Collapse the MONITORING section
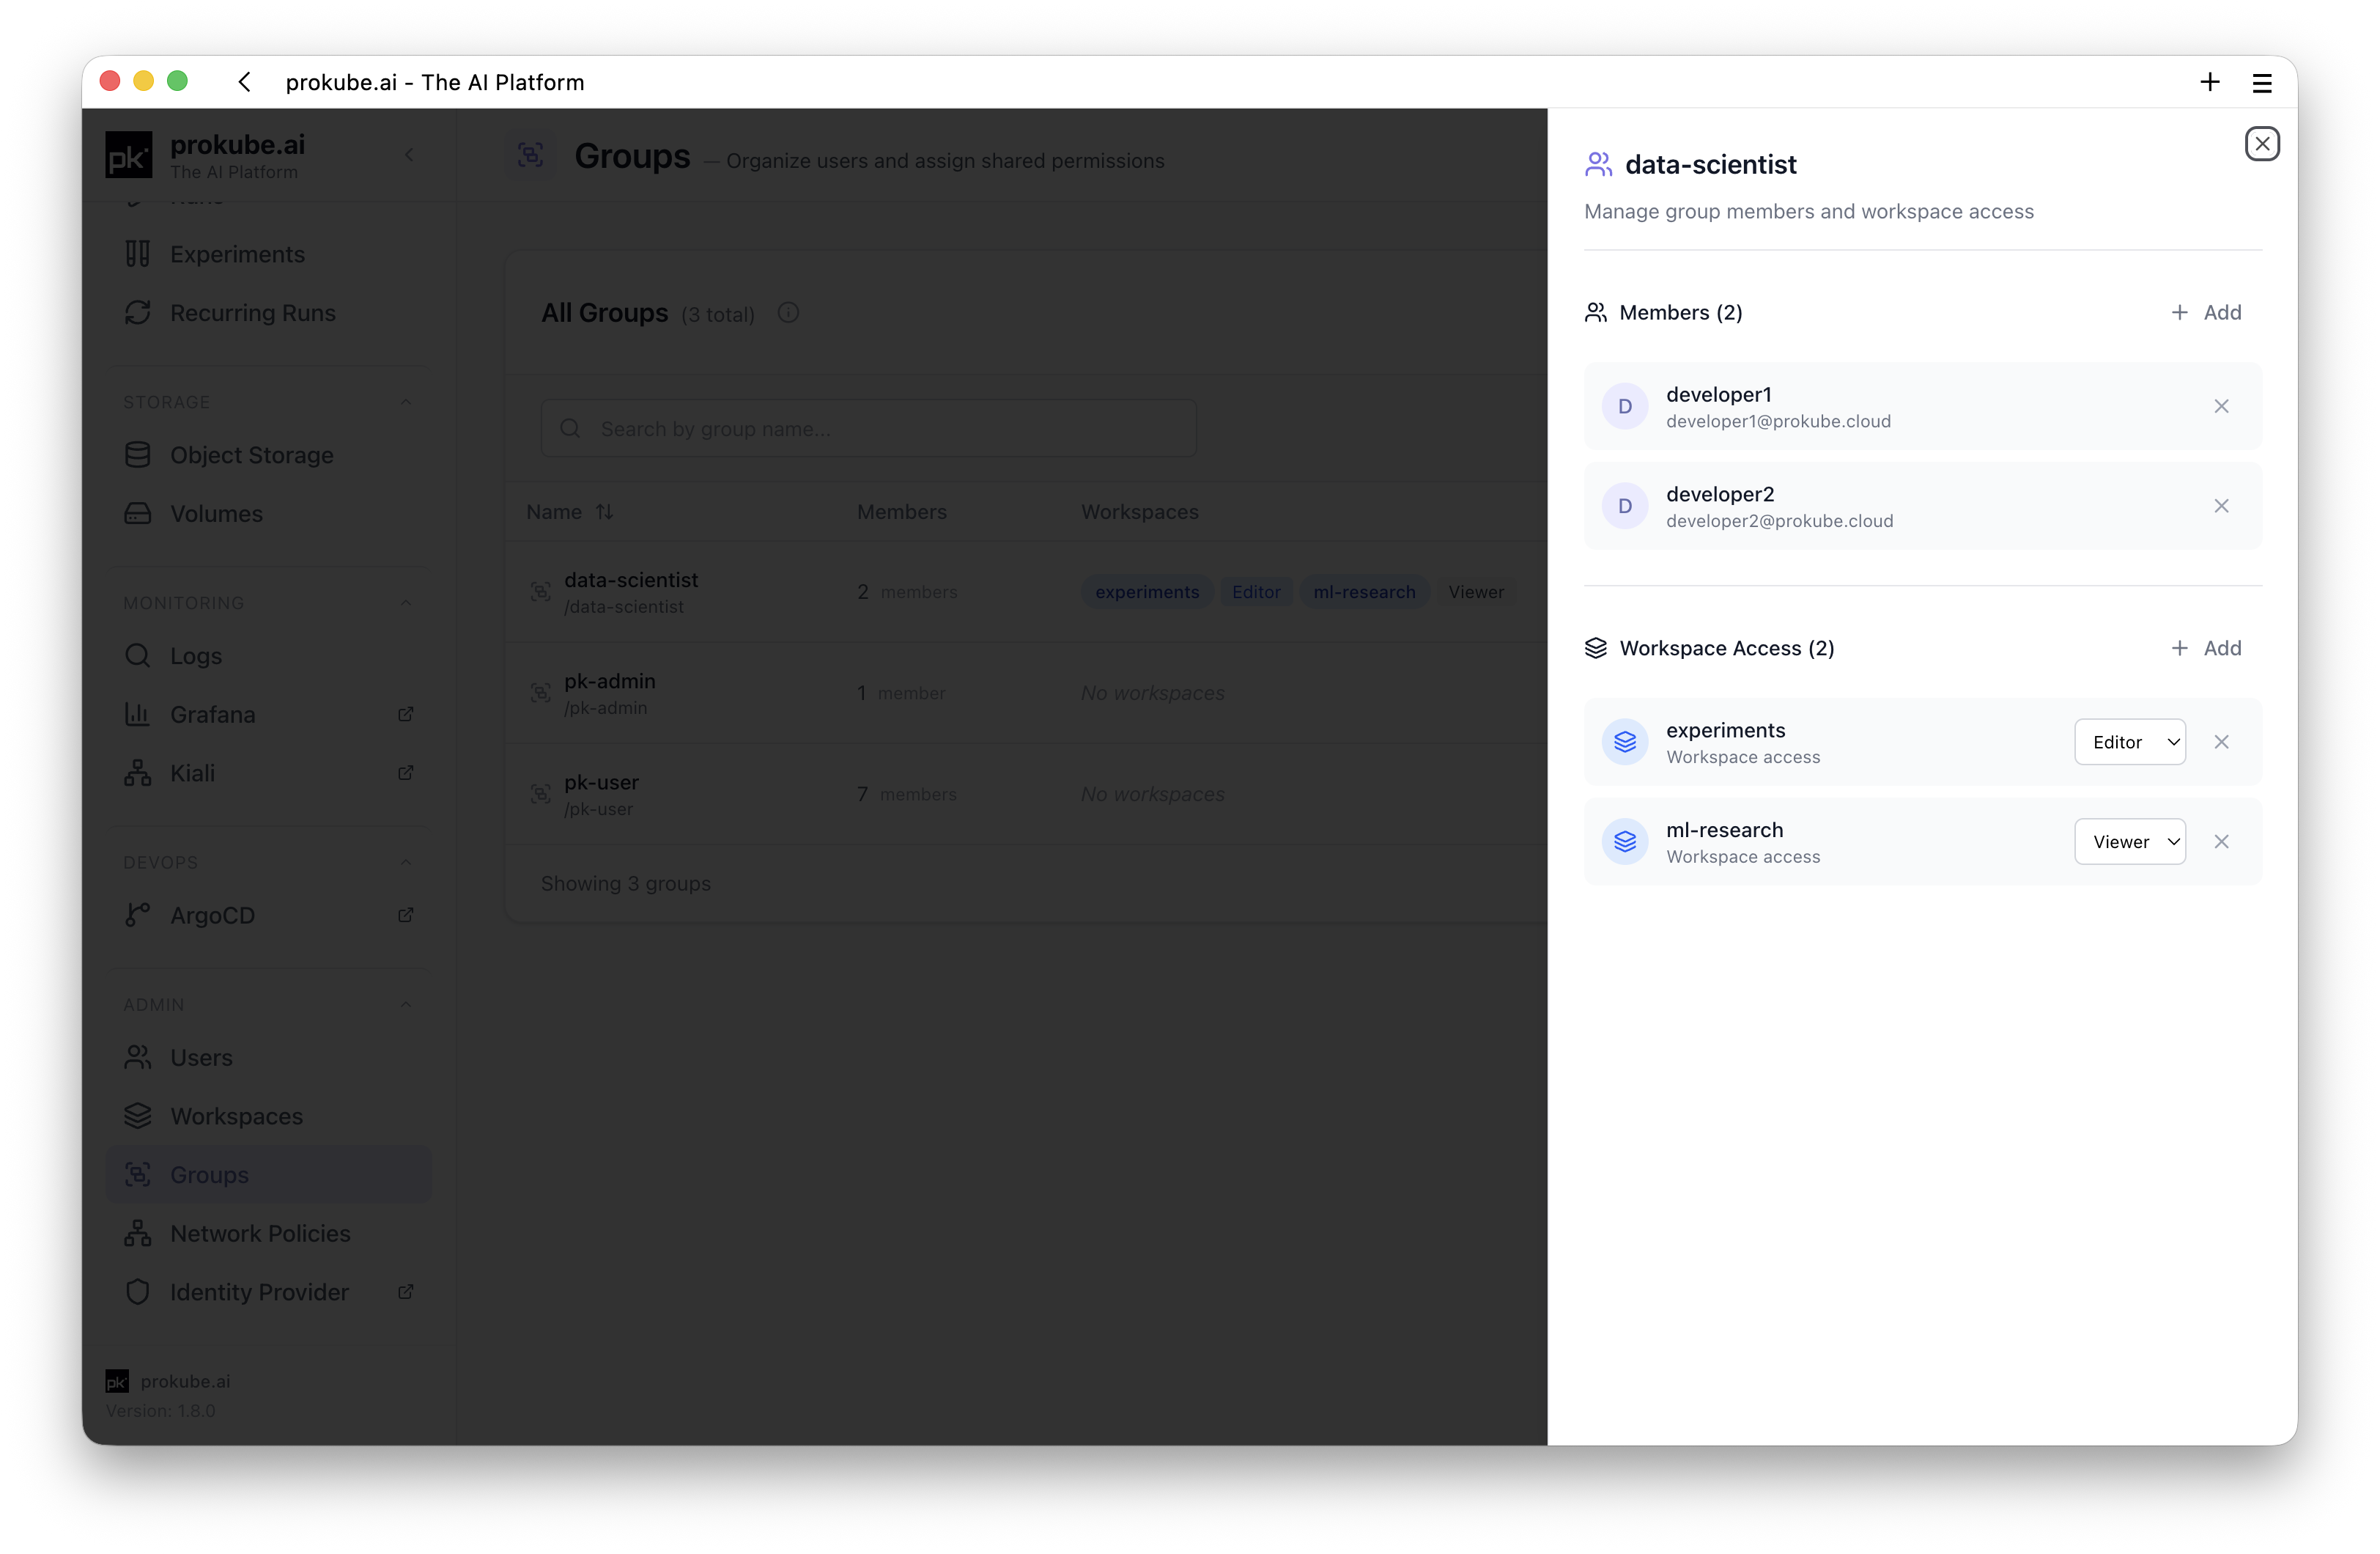 pos(406,603)
